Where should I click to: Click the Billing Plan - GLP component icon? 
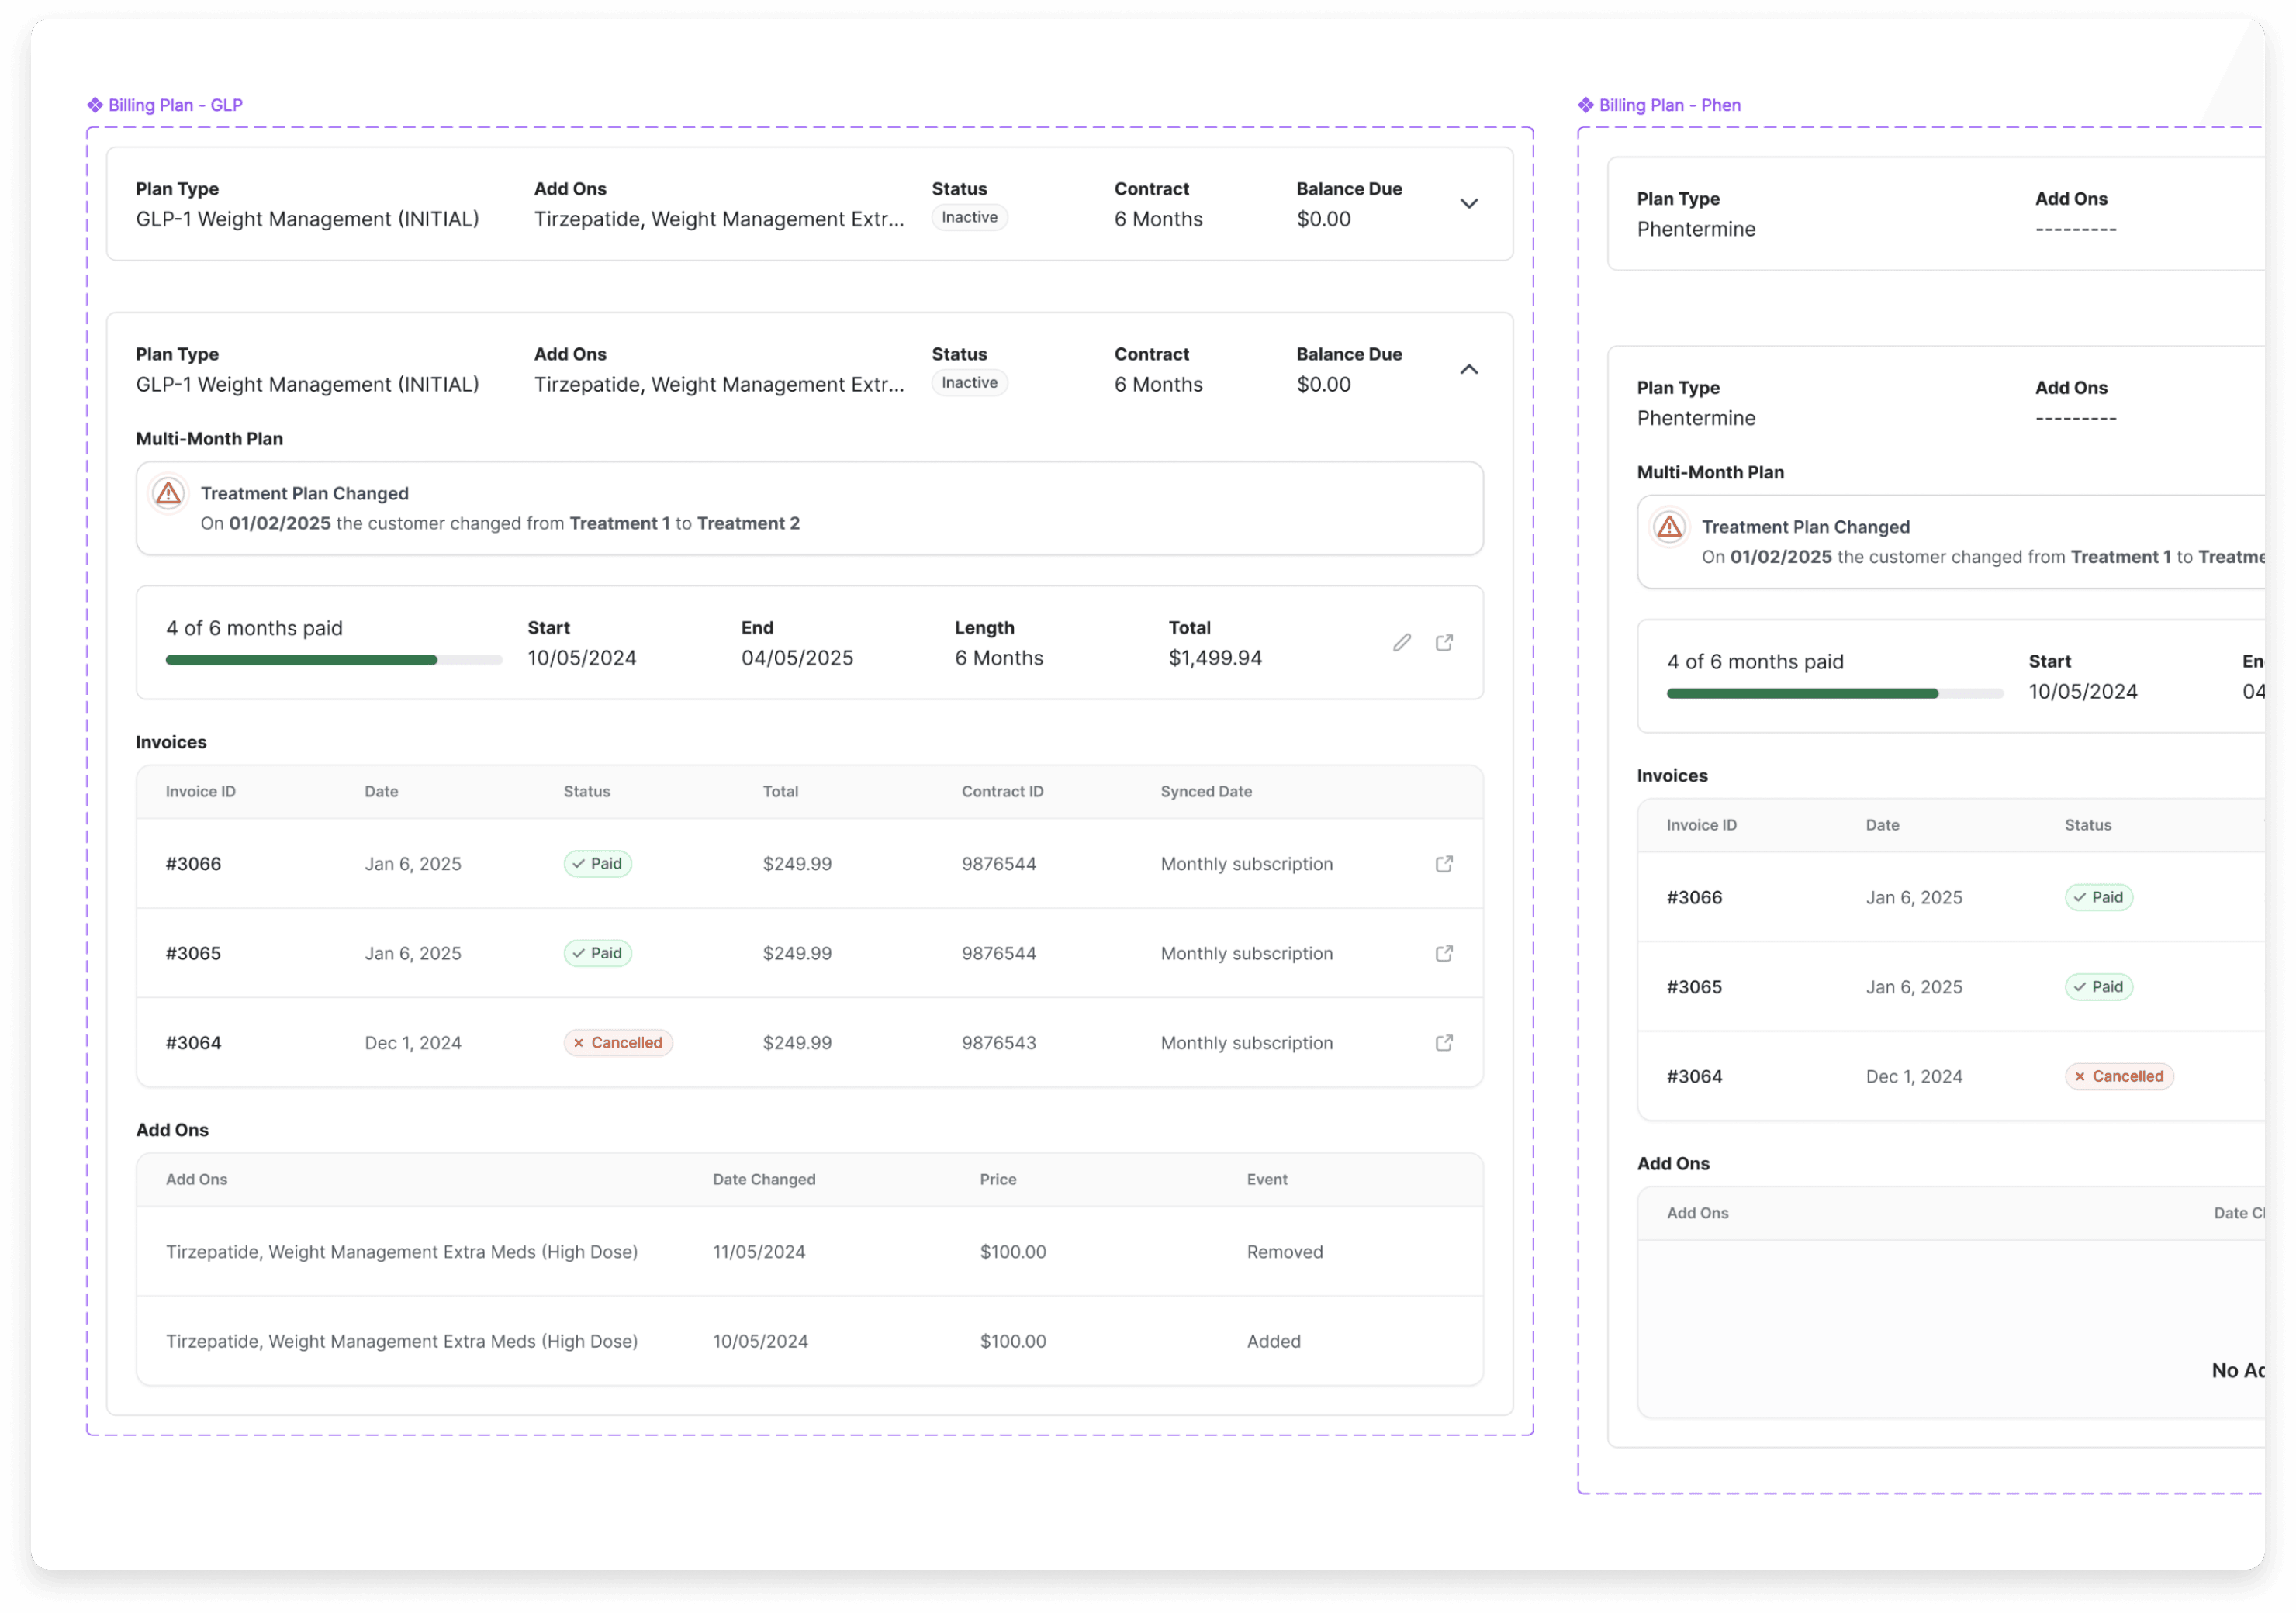[x=95, y=105]
